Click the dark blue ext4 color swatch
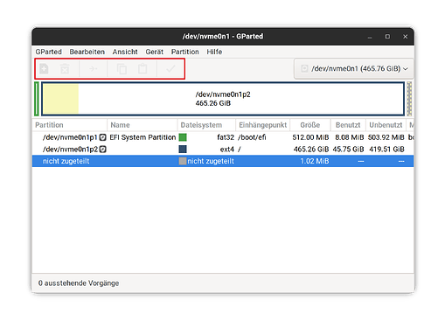Viewport: 445px width, 328px height. pos(183,150)
